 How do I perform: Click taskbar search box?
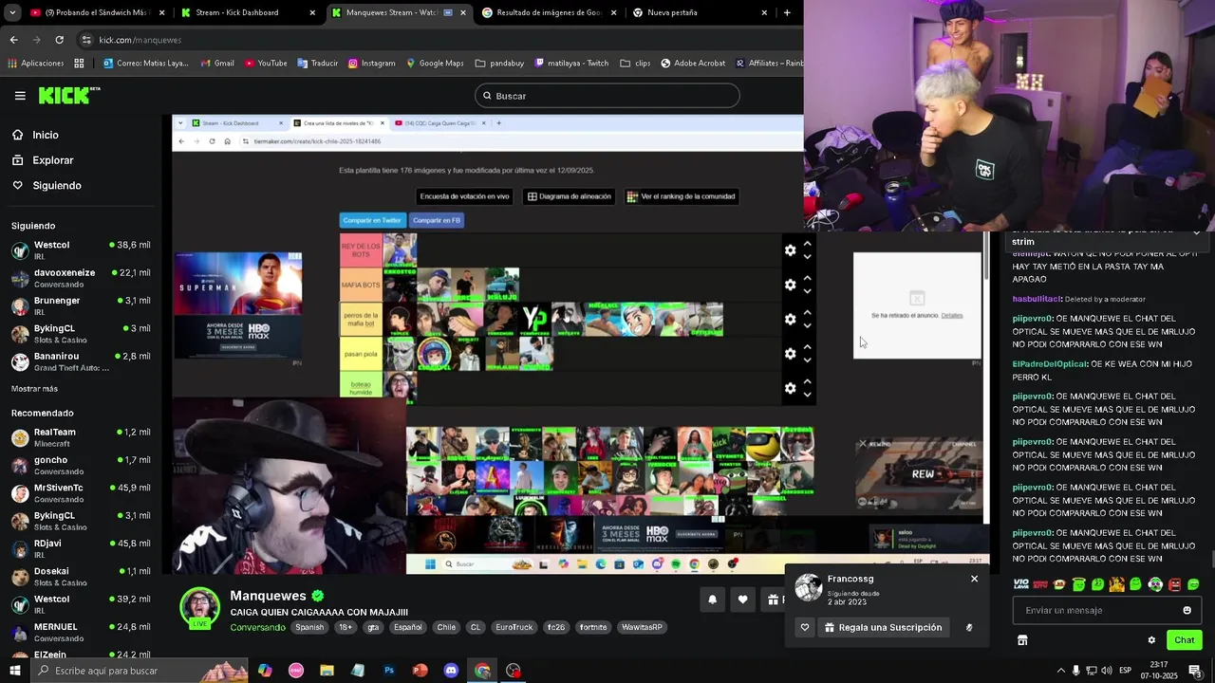pyautogui.click(x=140, y=671)
